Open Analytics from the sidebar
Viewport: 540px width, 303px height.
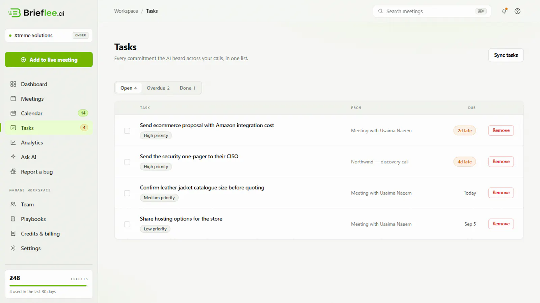[49, 142]
